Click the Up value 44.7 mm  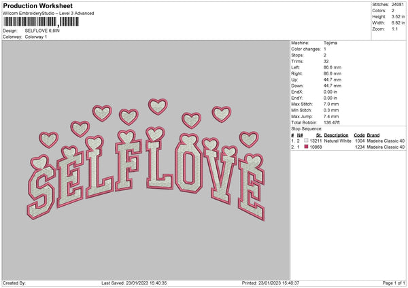(x=333, y=79)
